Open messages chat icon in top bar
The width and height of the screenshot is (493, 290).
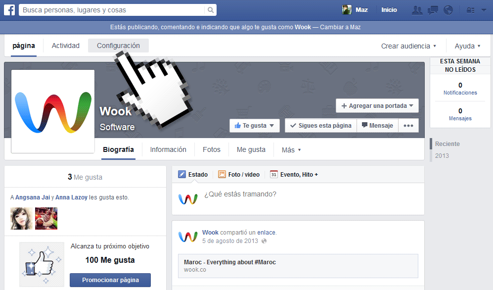433,10
